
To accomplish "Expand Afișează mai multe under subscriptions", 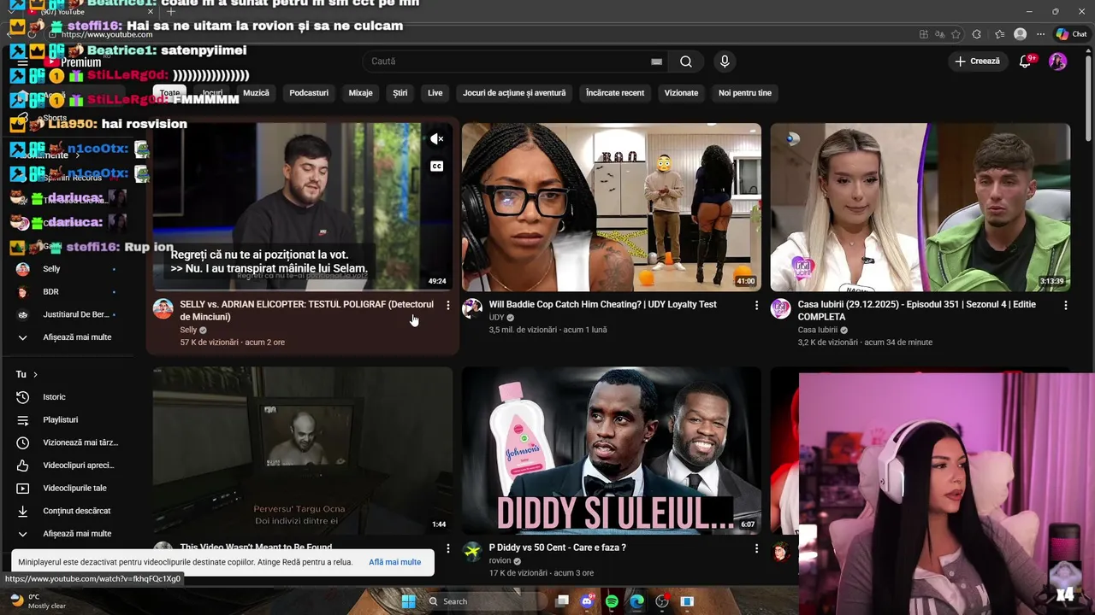I will click(x=65, y=337).
